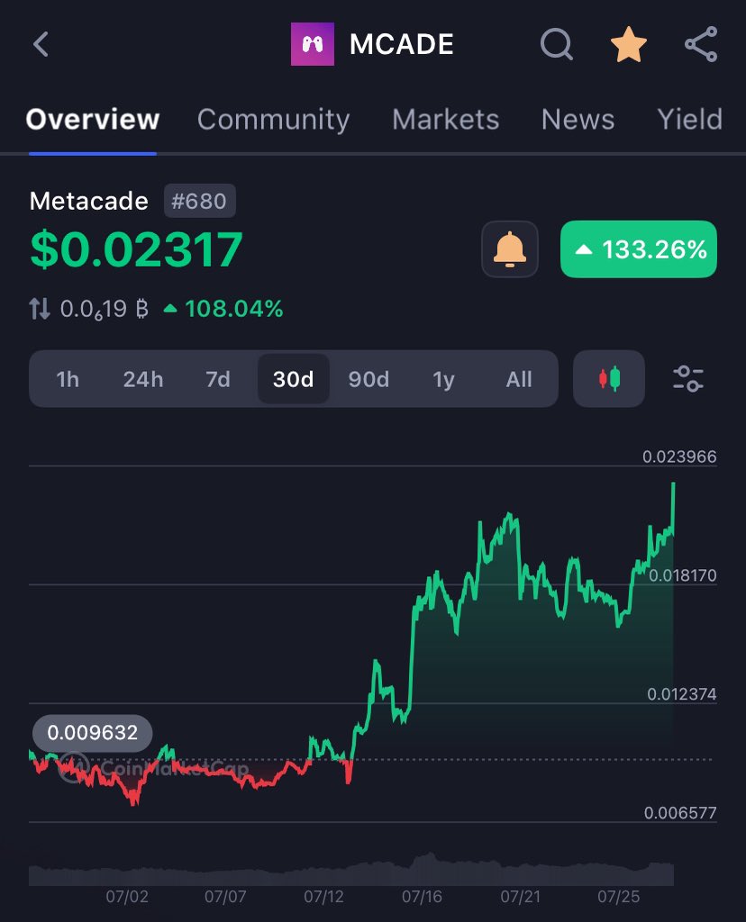Viewport: 746px width, 922px height.
Task: Open chart settings sliders icon
Action: [x=687, y=379]
